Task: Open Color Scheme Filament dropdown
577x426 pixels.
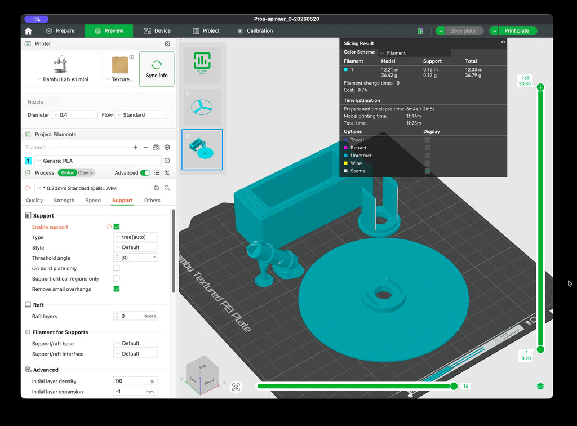Action: (414, 53)
